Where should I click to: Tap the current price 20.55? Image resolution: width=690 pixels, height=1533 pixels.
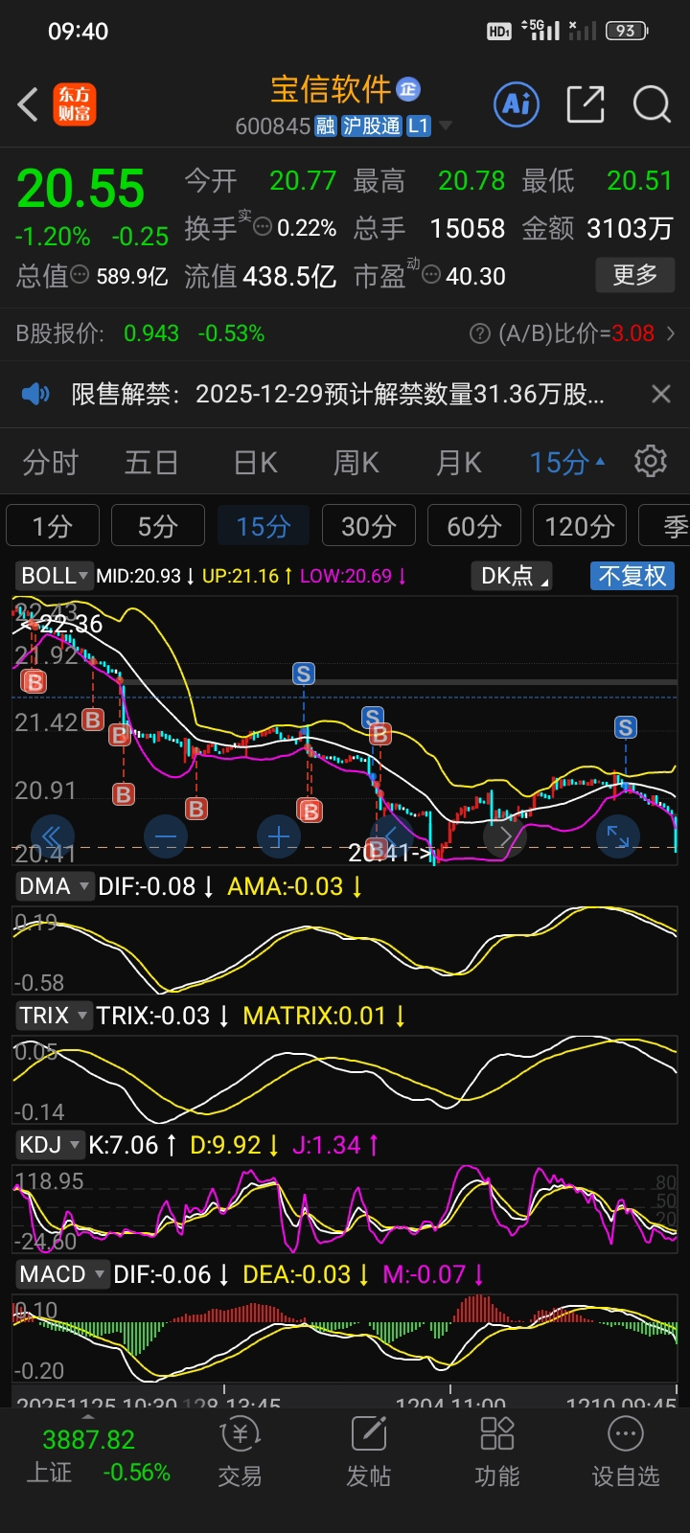coord(80,189)
